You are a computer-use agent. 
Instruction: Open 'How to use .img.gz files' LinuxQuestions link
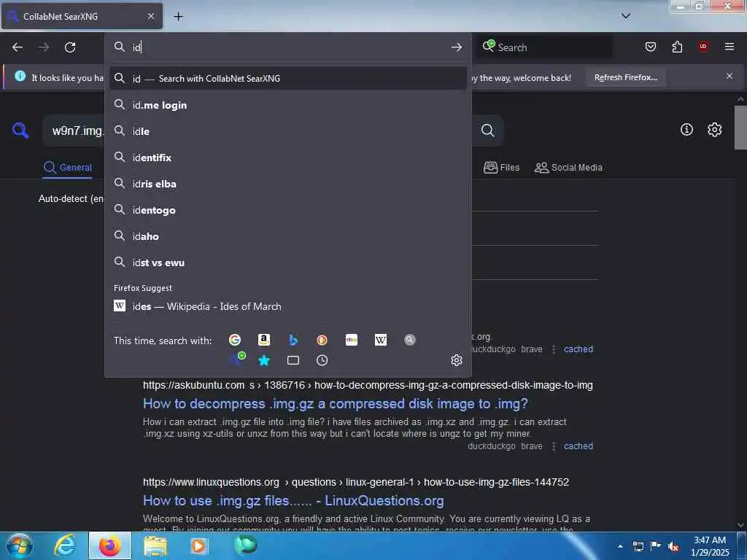tap(293, 500)
